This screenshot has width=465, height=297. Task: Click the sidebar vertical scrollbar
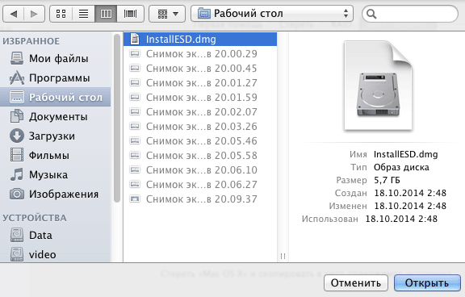117,119
